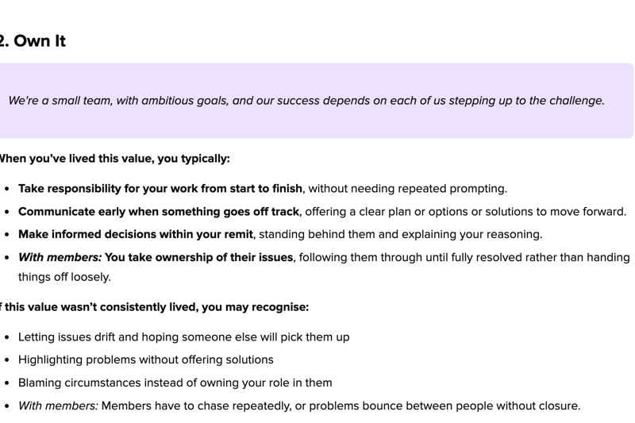Click italic "With members:" before "You take ownership"

pos(60,258)
